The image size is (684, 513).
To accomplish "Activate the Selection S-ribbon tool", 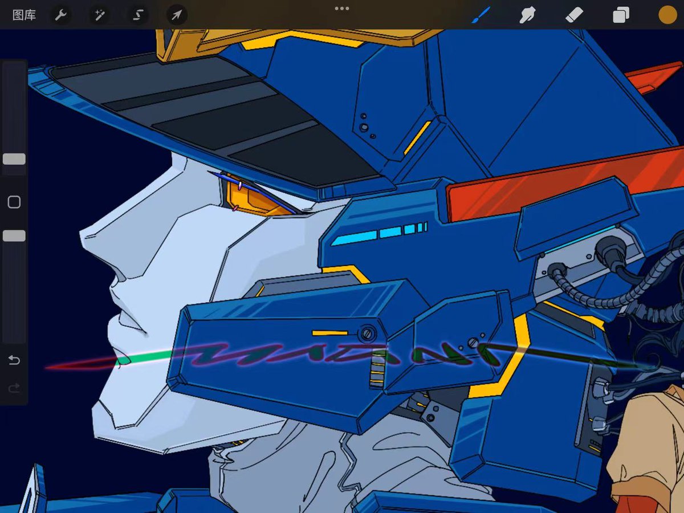I will tap(138, 15).
